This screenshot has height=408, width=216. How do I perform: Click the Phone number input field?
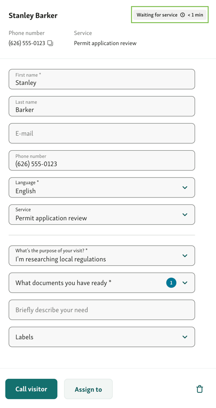pos(102,160)
